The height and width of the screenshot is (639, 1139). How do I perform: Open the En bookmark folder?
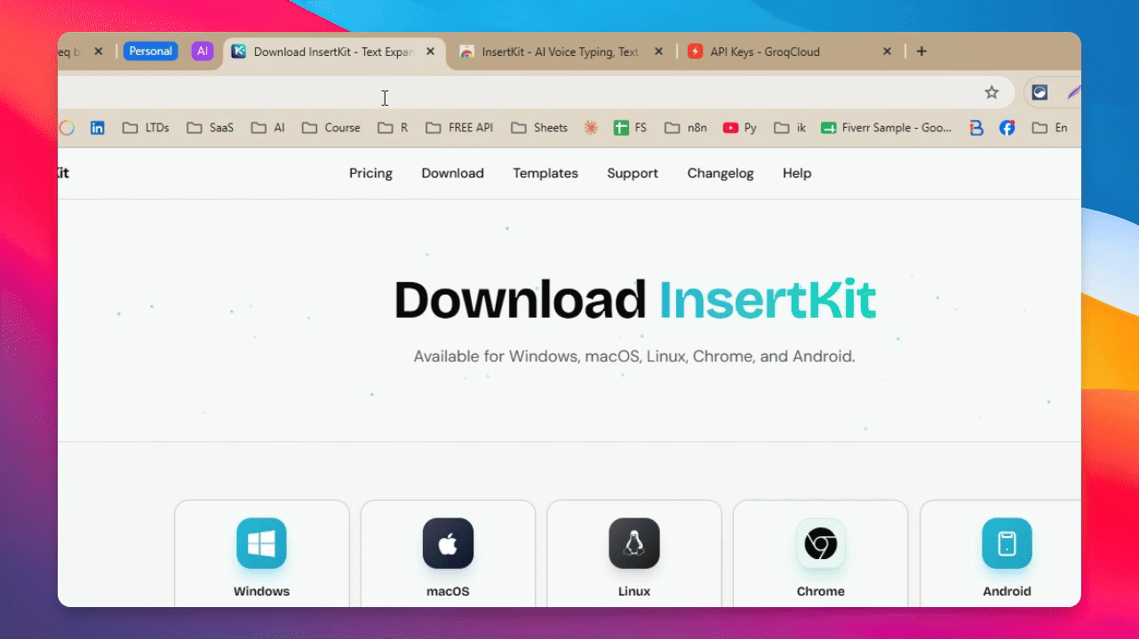click(1050, 128)
